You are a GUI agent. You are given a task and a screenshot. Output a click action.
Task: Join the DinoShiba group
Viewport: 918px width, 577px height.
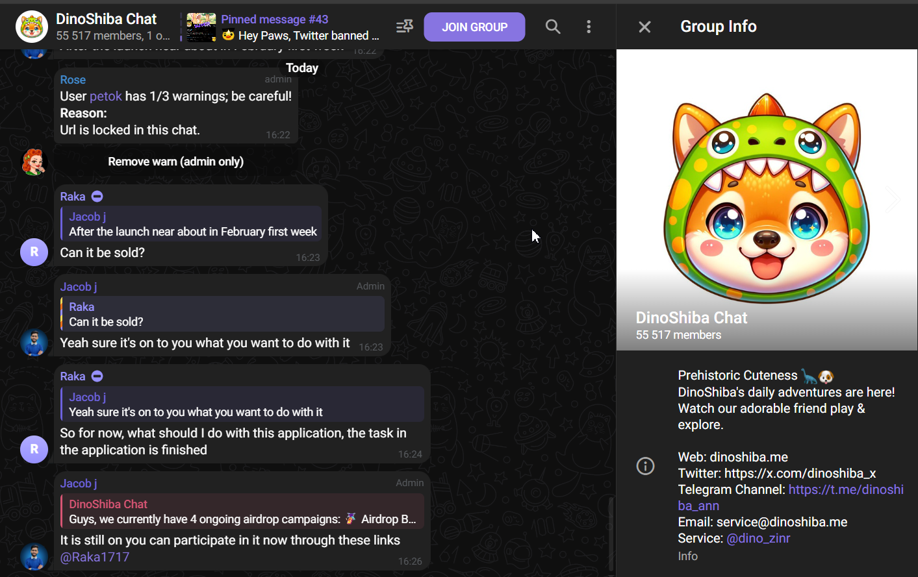[474, 27]
